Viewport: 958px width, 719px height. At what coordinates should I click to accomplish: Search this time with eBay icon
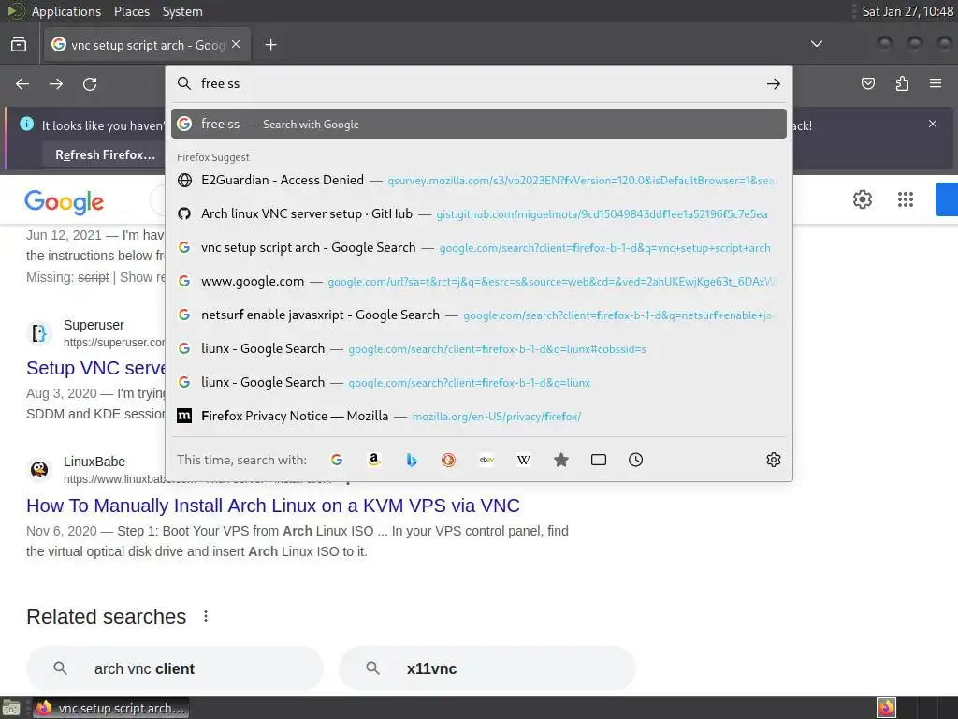coord(486,460)
